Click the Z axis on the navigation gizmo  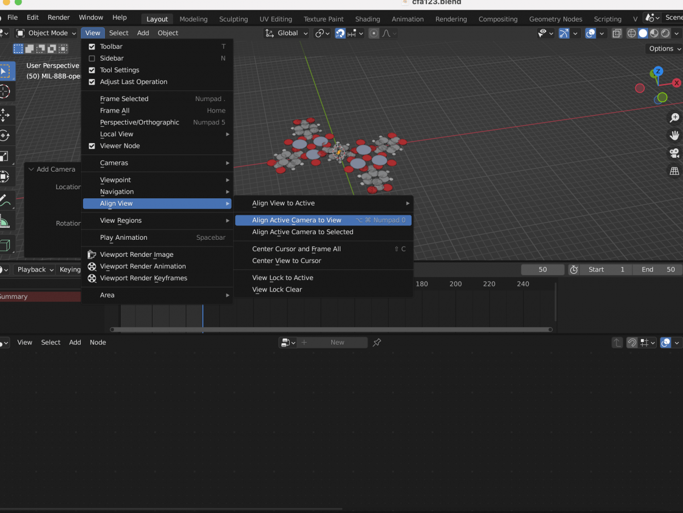coord(658,71)
